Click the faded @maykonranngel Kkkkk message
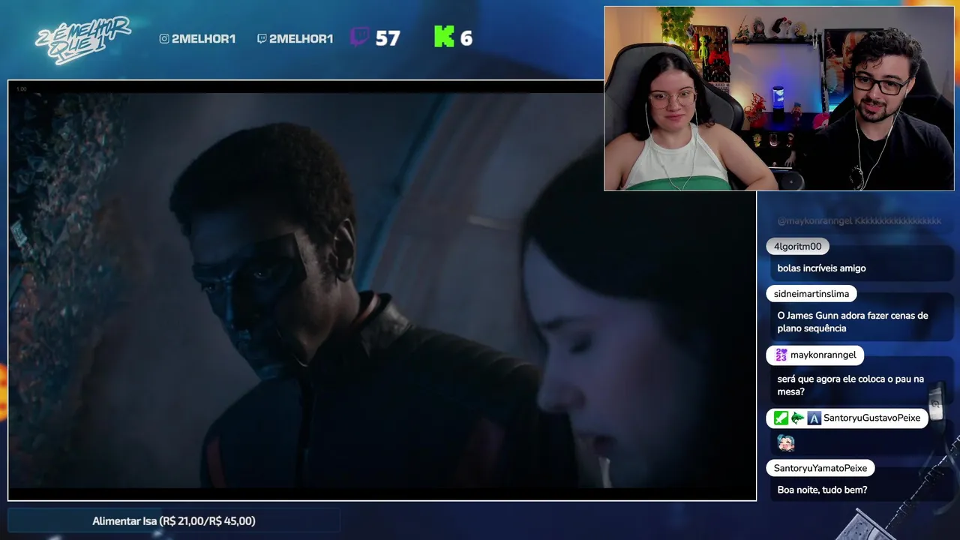The height and width of the screenshot is (540, 960). click(859, 221)
